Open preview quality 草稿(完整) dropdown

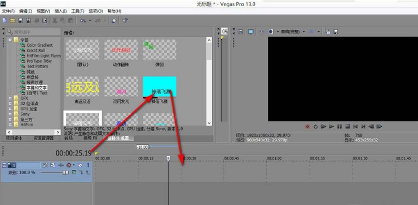[x=292, y=32]
